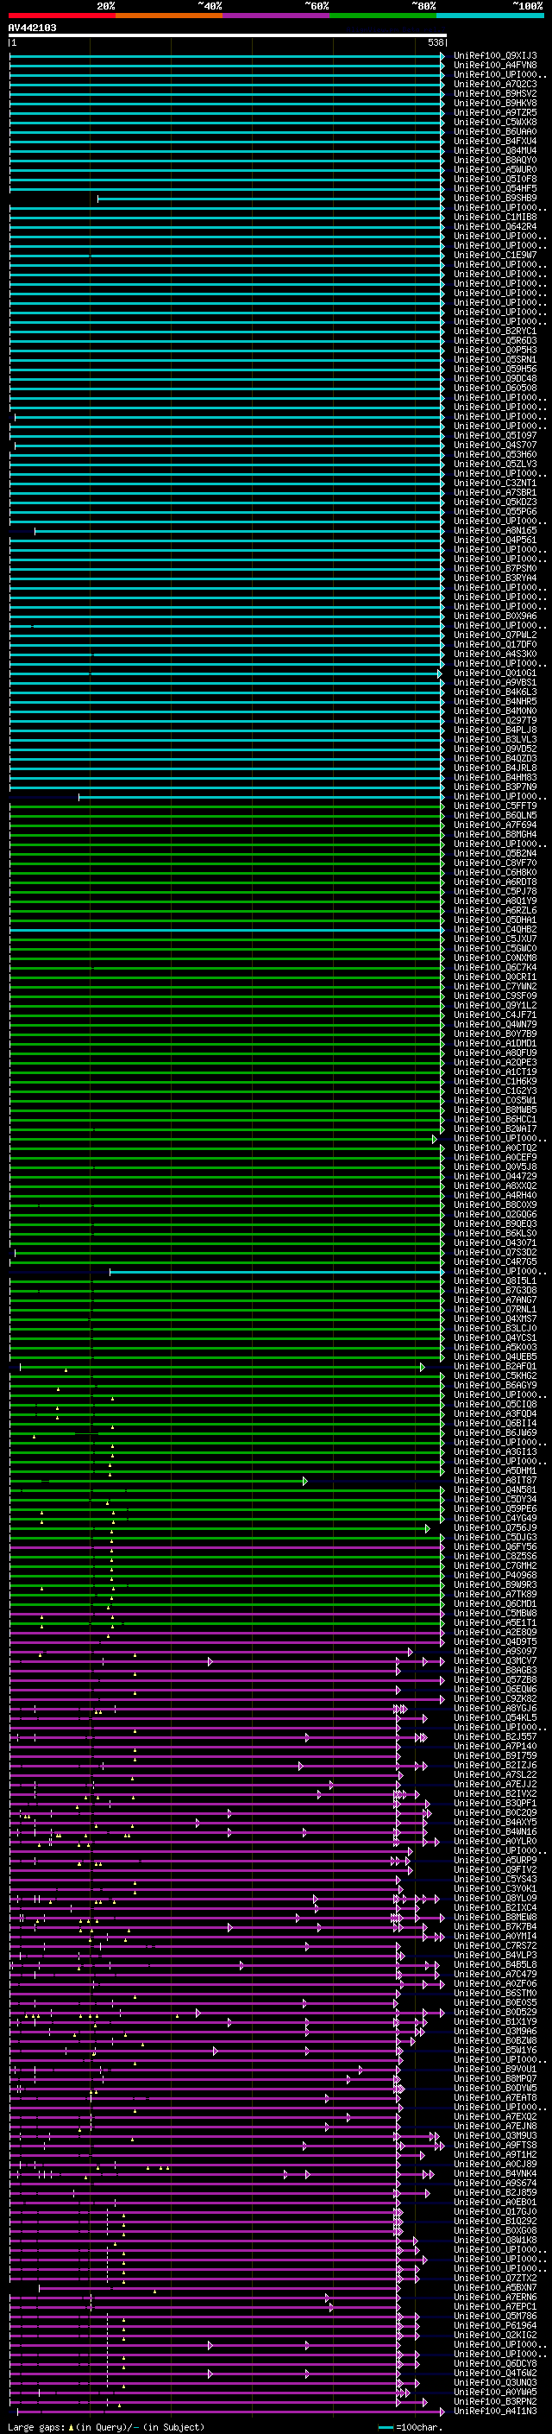This screenshot has height=2434, width=552.
Task: Open hit UniRef100_C1MIB8
Action: (x=495, y=218)
